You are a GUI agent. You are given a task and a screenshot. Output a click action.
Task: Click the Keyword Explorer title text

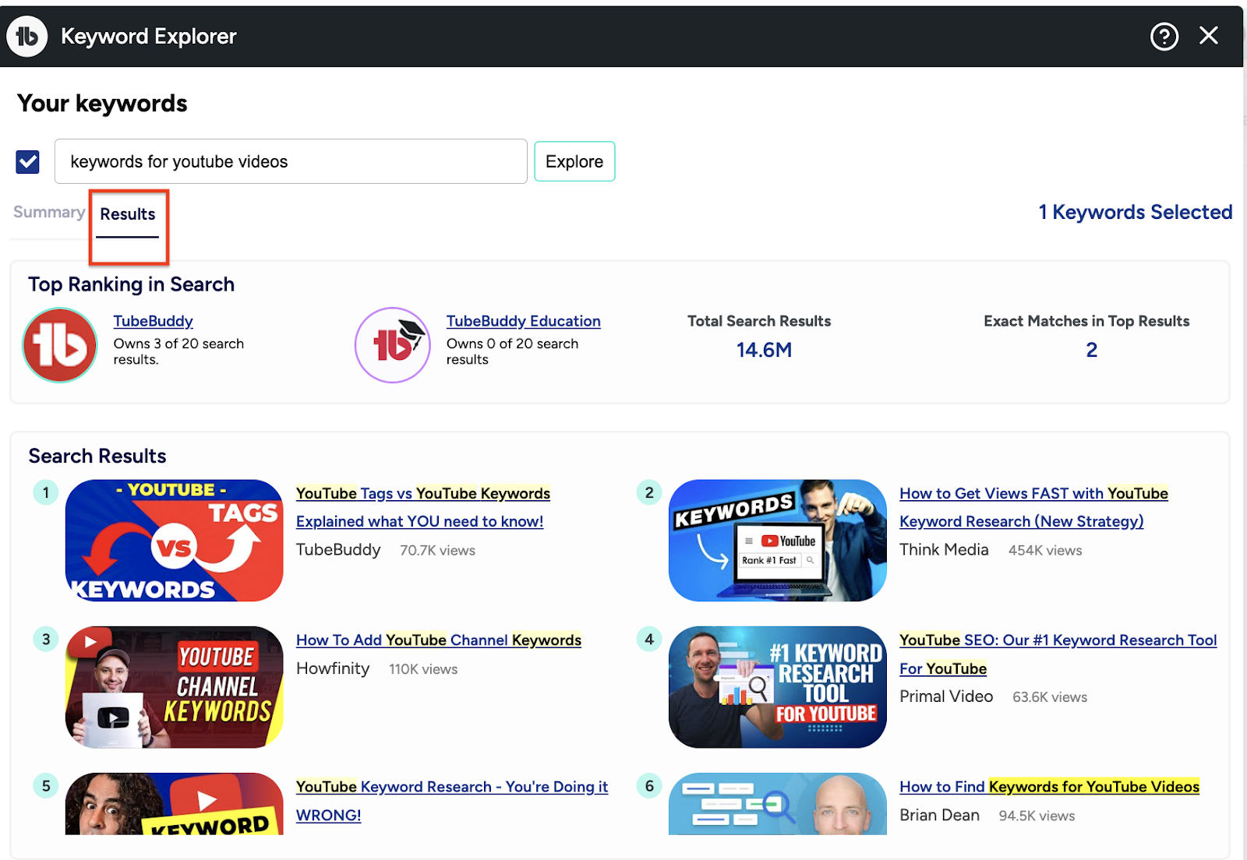(x=149, y=36)
